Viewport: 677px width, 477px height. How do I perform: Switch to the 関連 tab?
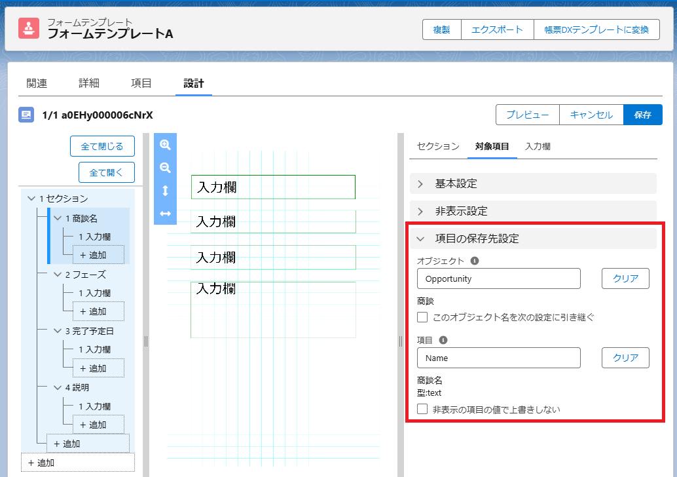[36, 83]
